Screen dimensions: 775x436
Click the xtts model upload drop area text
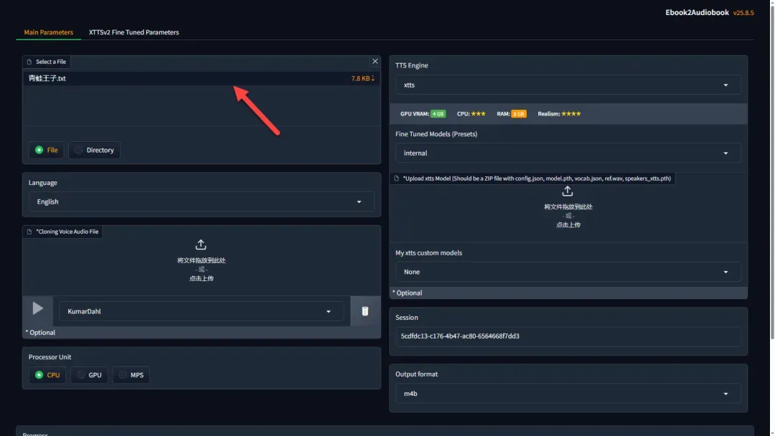[x=568, y=215]
